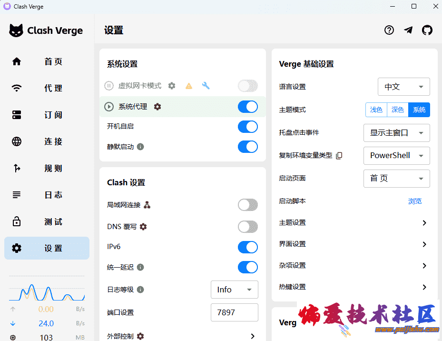Click the 浏览 link next to 启动脚本

click(x=414, y=201)
